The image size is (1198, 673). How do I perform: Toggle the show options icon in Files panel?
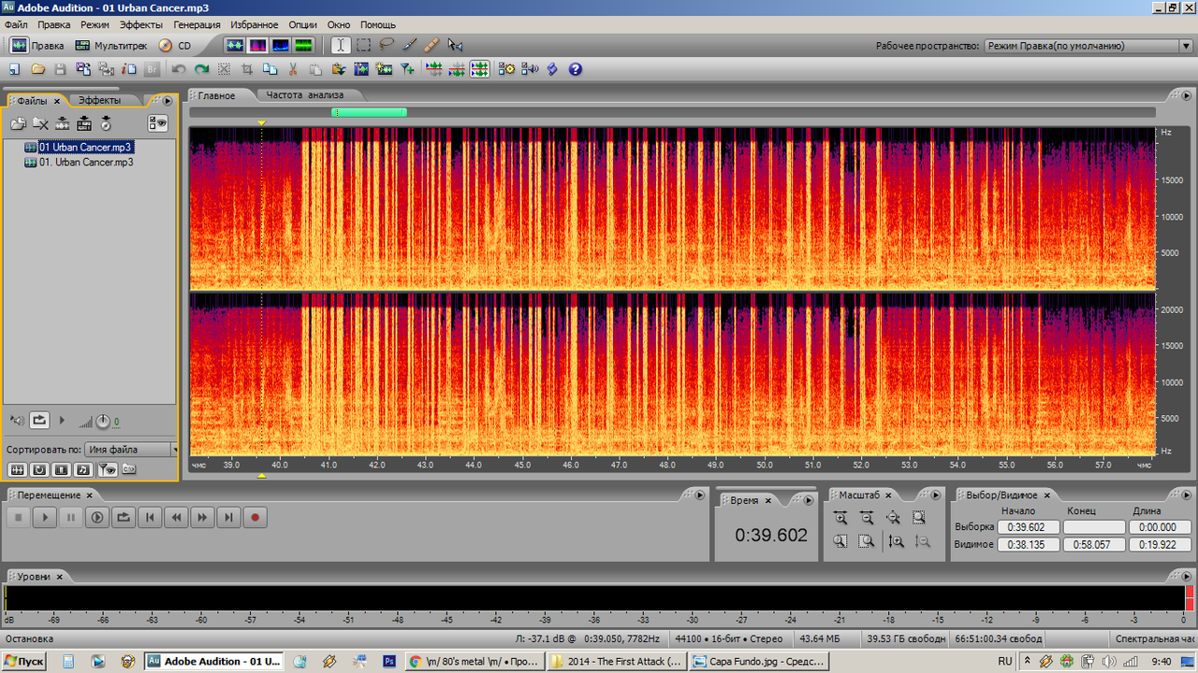coord(157,123)
